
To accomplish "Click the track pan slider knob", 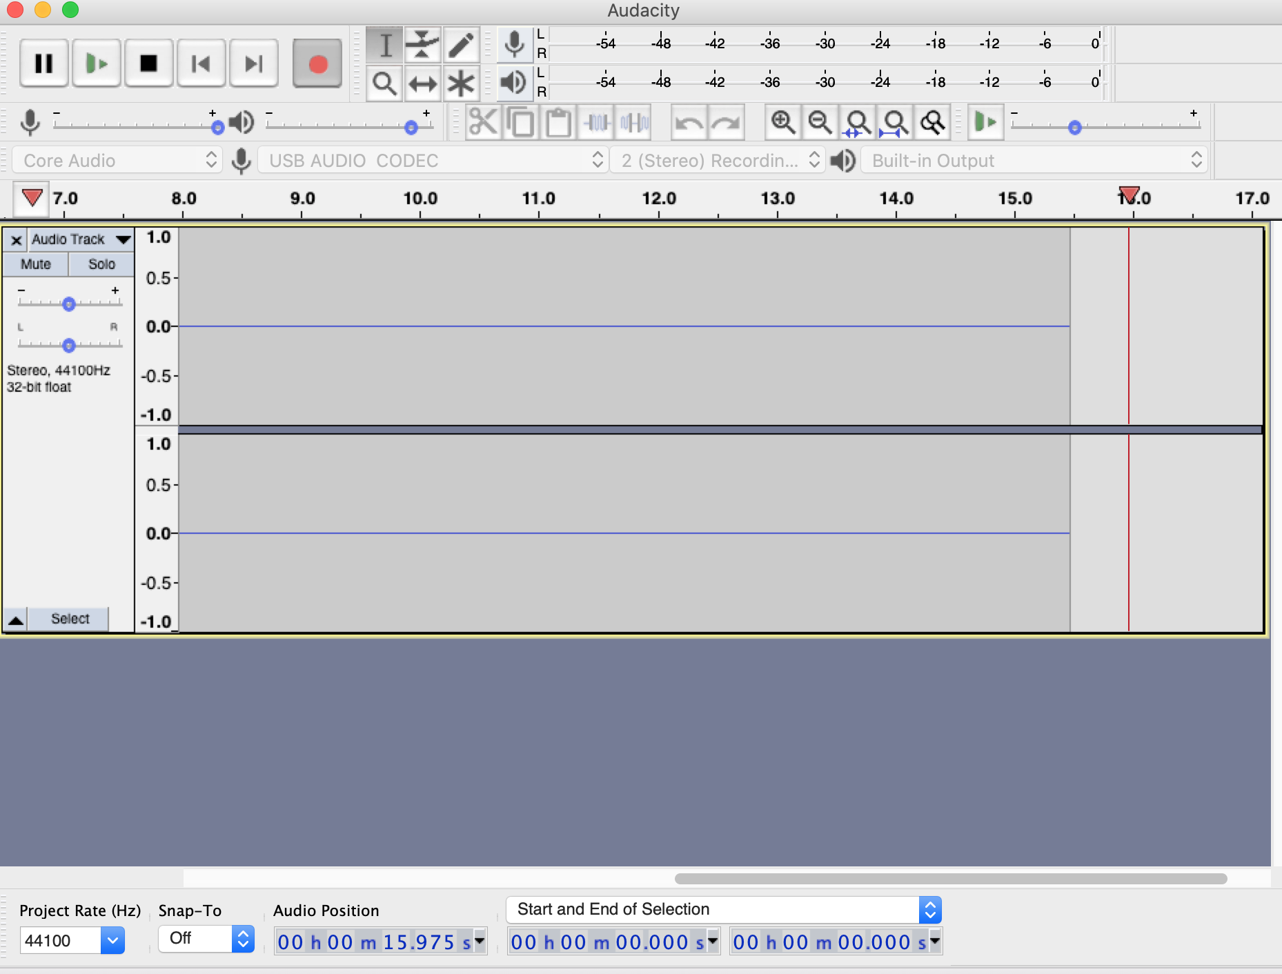I will (68, 345).
